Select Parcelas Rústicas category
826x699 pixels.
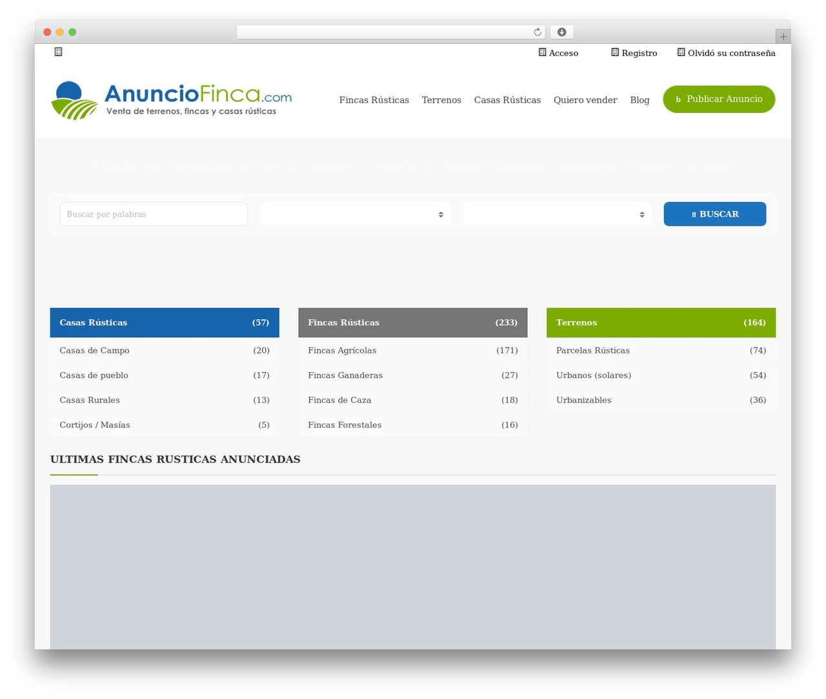661,350
